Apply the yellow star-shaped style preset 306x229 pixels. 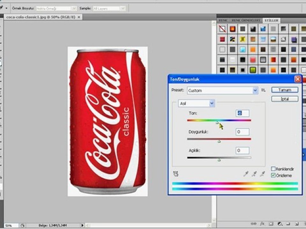pos(243,39)
